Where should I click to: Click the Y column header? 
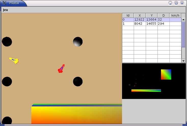click(x=152, y=16)
